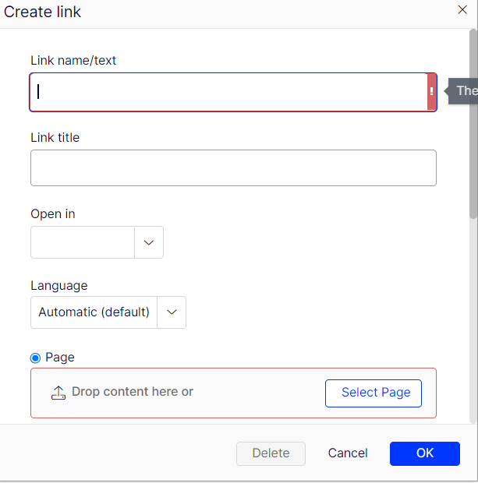Click into the Link title field
This screenshot has height=483, width=478.
coord(233,167)
